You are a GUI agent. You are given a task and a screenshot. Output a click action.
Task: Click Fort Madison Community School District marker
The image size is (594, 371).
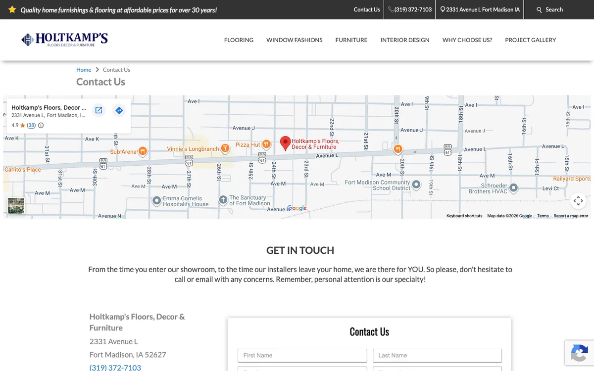point(416,185)
